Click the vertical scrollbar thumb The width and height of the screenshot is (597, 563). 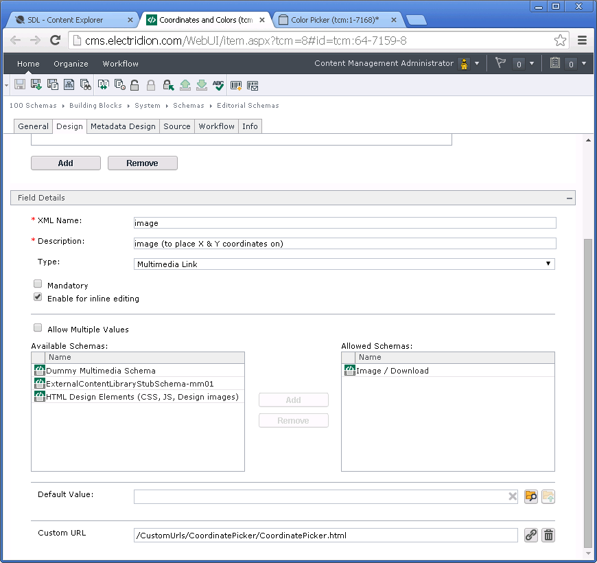(x=588, y=392)
